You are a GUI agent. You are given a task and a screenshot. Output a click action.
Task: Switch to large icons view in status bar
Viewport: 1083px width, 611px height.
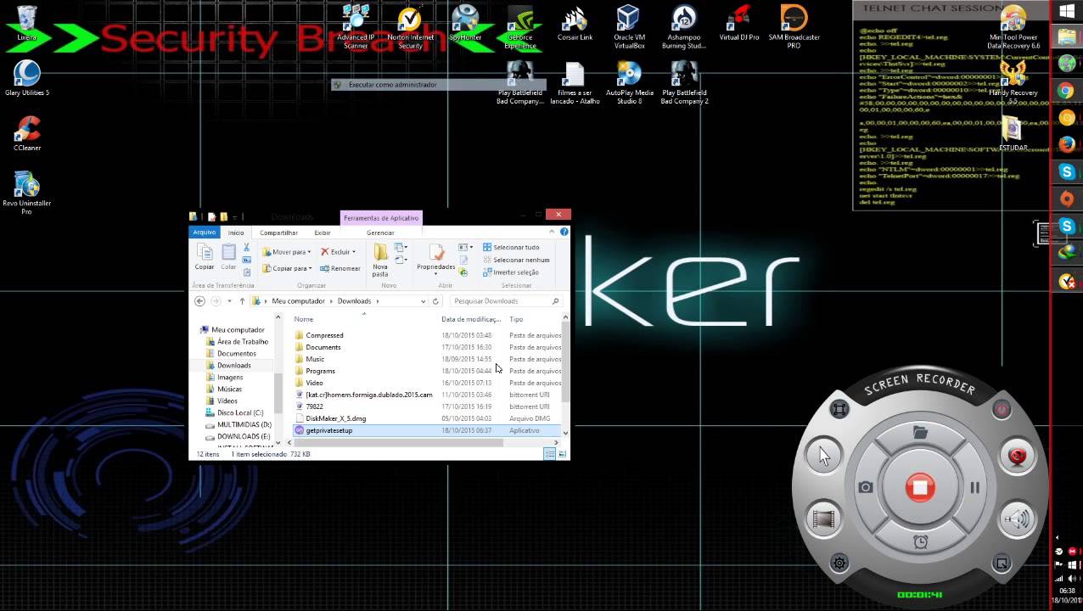point(562,454)
